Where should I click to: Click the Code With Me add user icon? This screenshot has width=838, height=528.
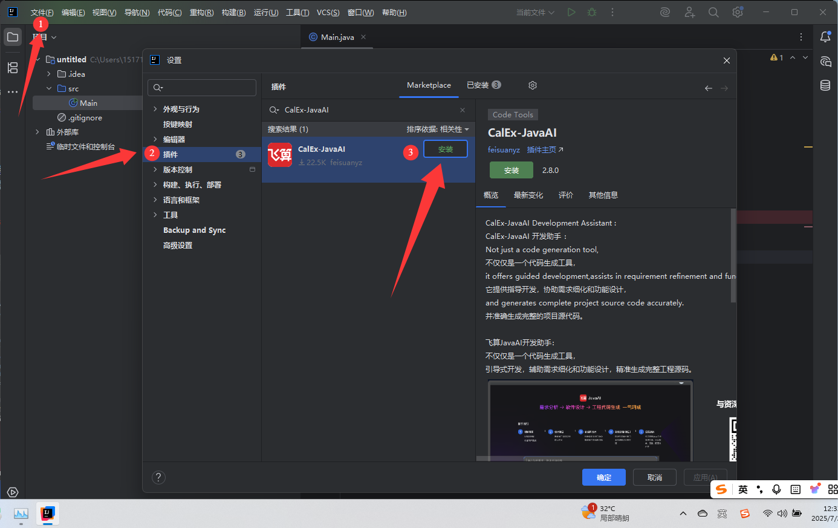689,12
